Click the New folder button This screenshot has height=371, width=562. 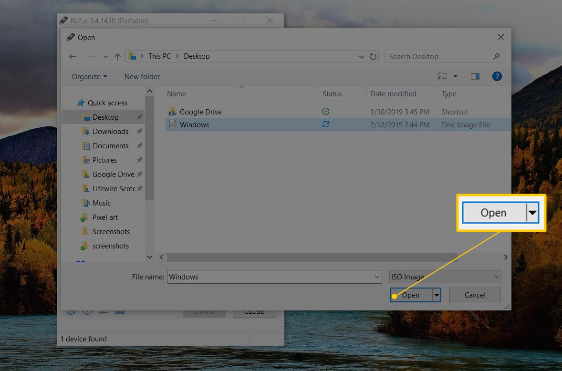coord(142,77)
